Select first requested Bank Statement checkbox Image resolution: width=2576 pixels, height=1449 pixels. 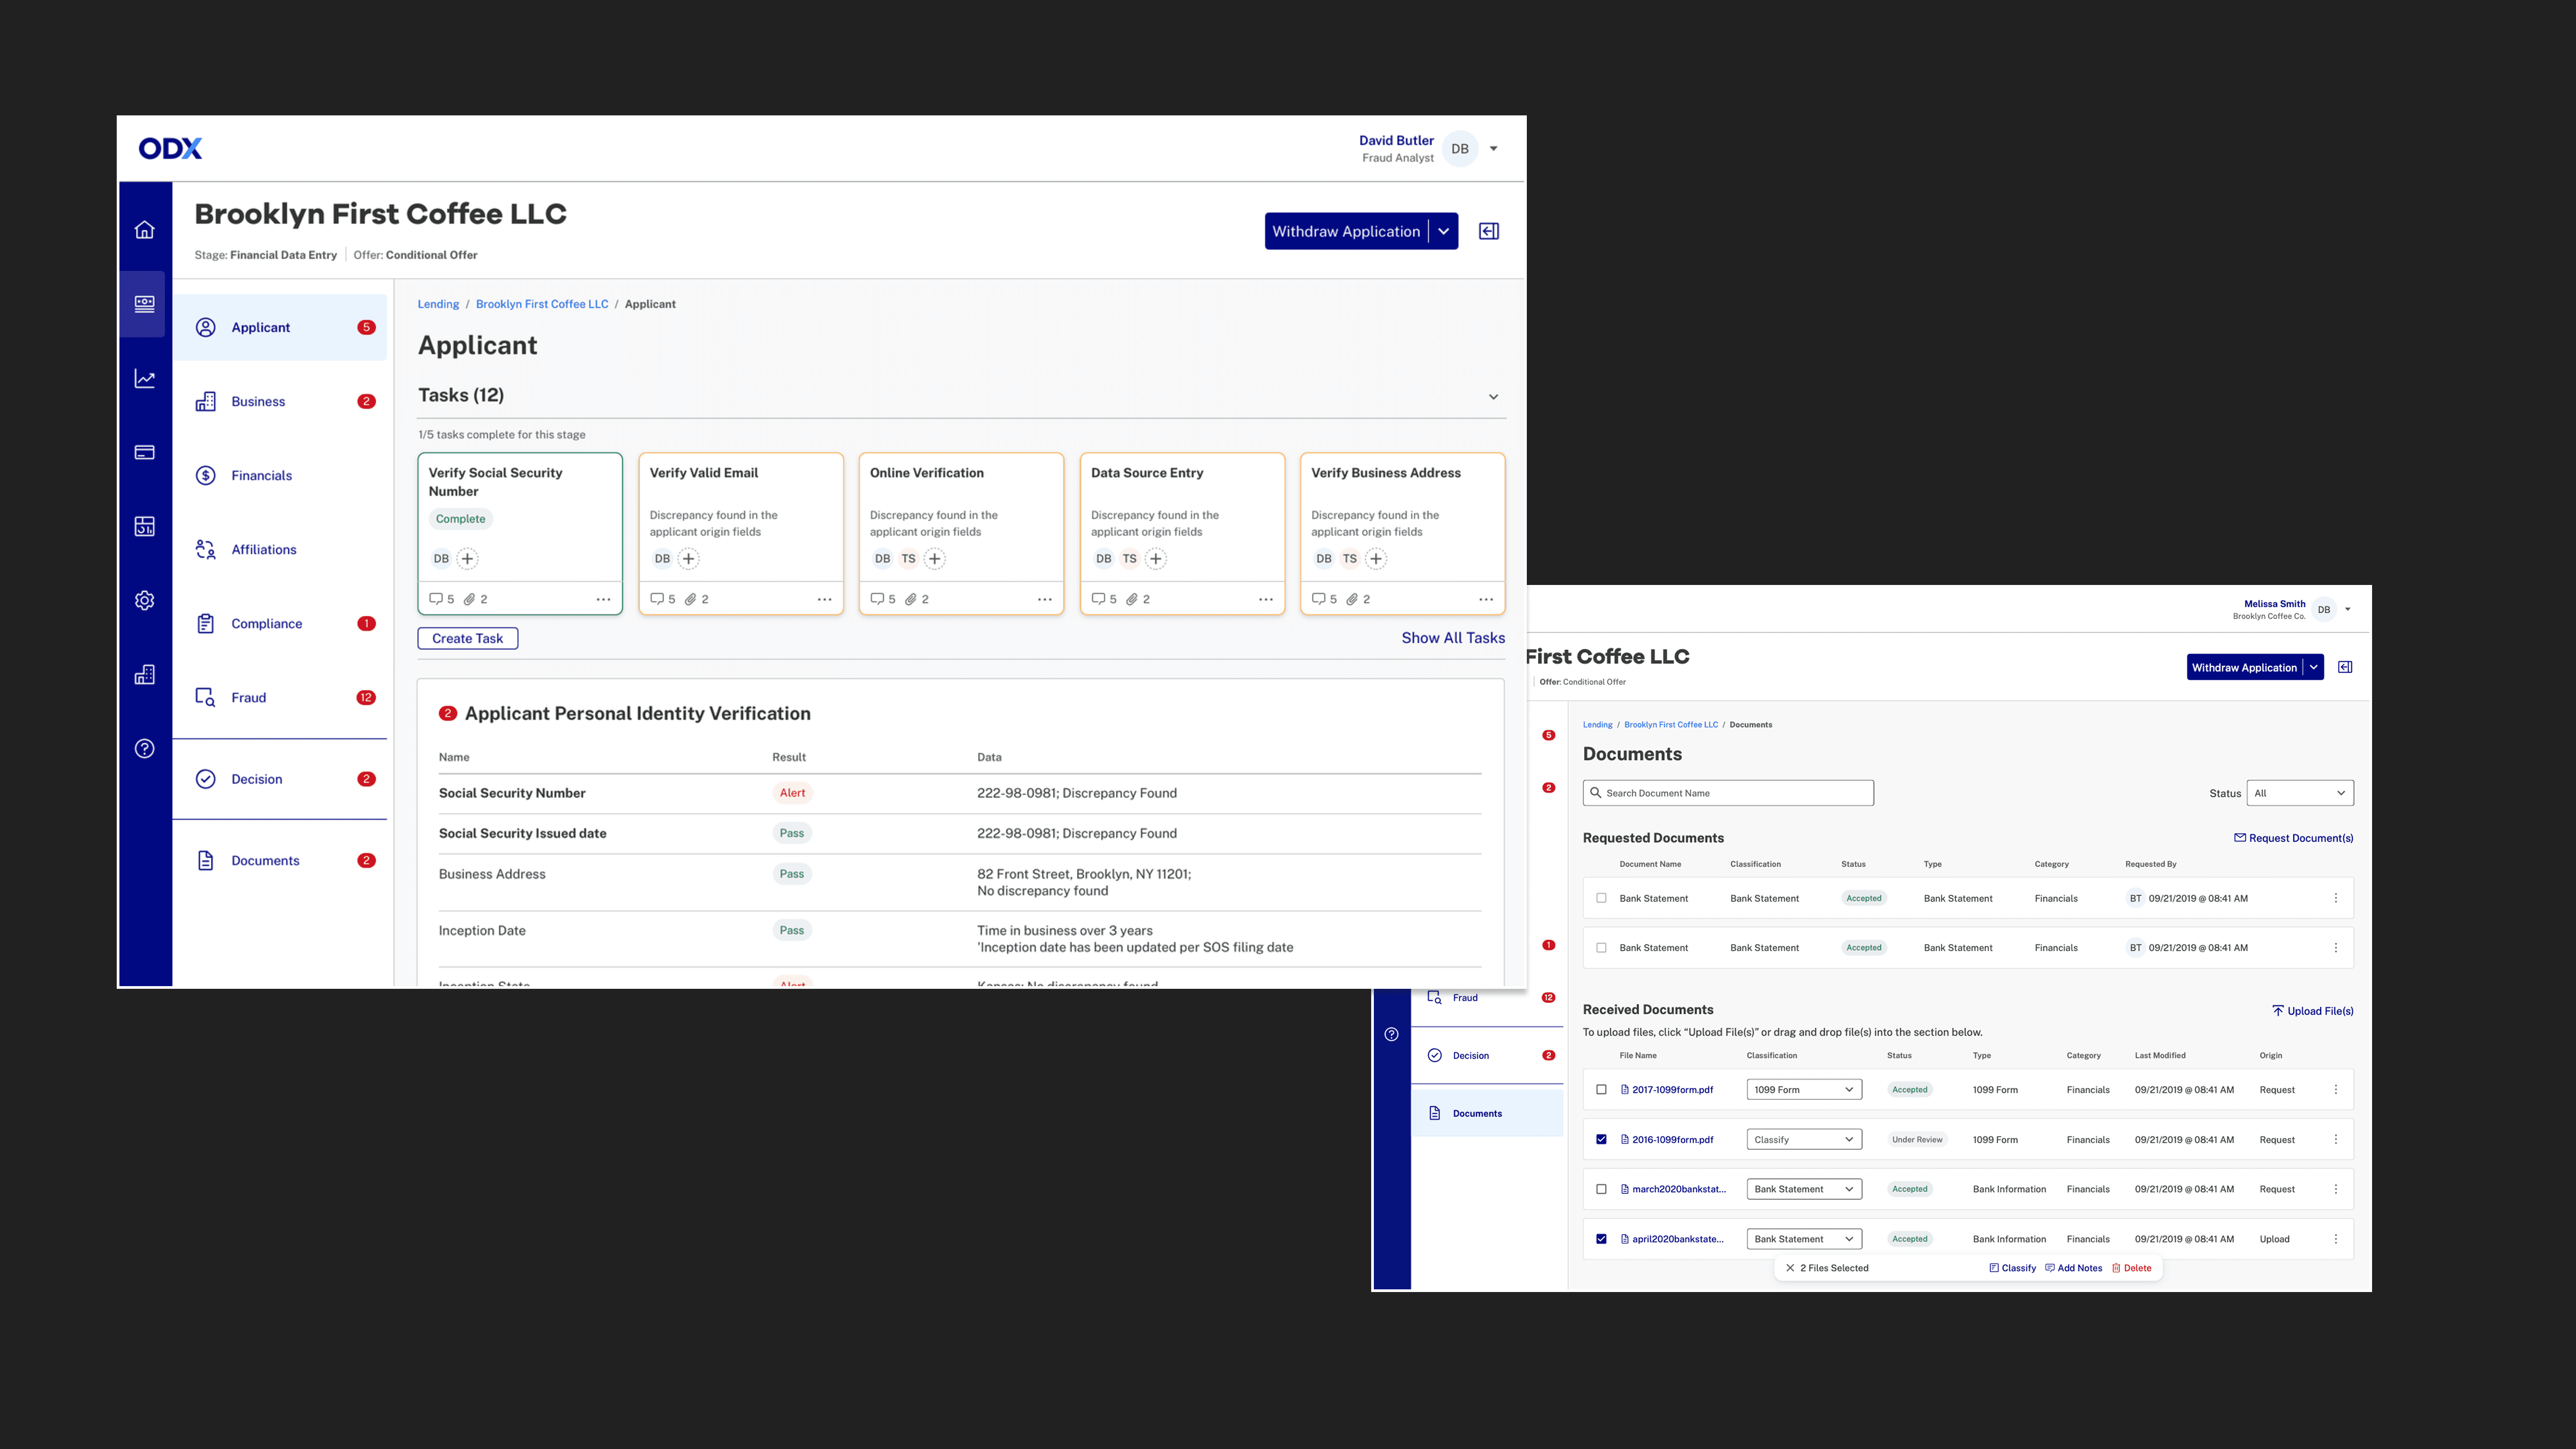[x=1601, y=898]
